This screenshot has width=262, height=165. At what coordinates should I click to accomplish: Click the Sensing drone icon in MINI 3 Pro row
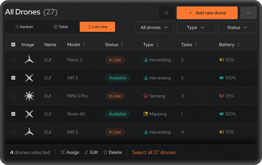pyautogui.click(x=145, y=96)
